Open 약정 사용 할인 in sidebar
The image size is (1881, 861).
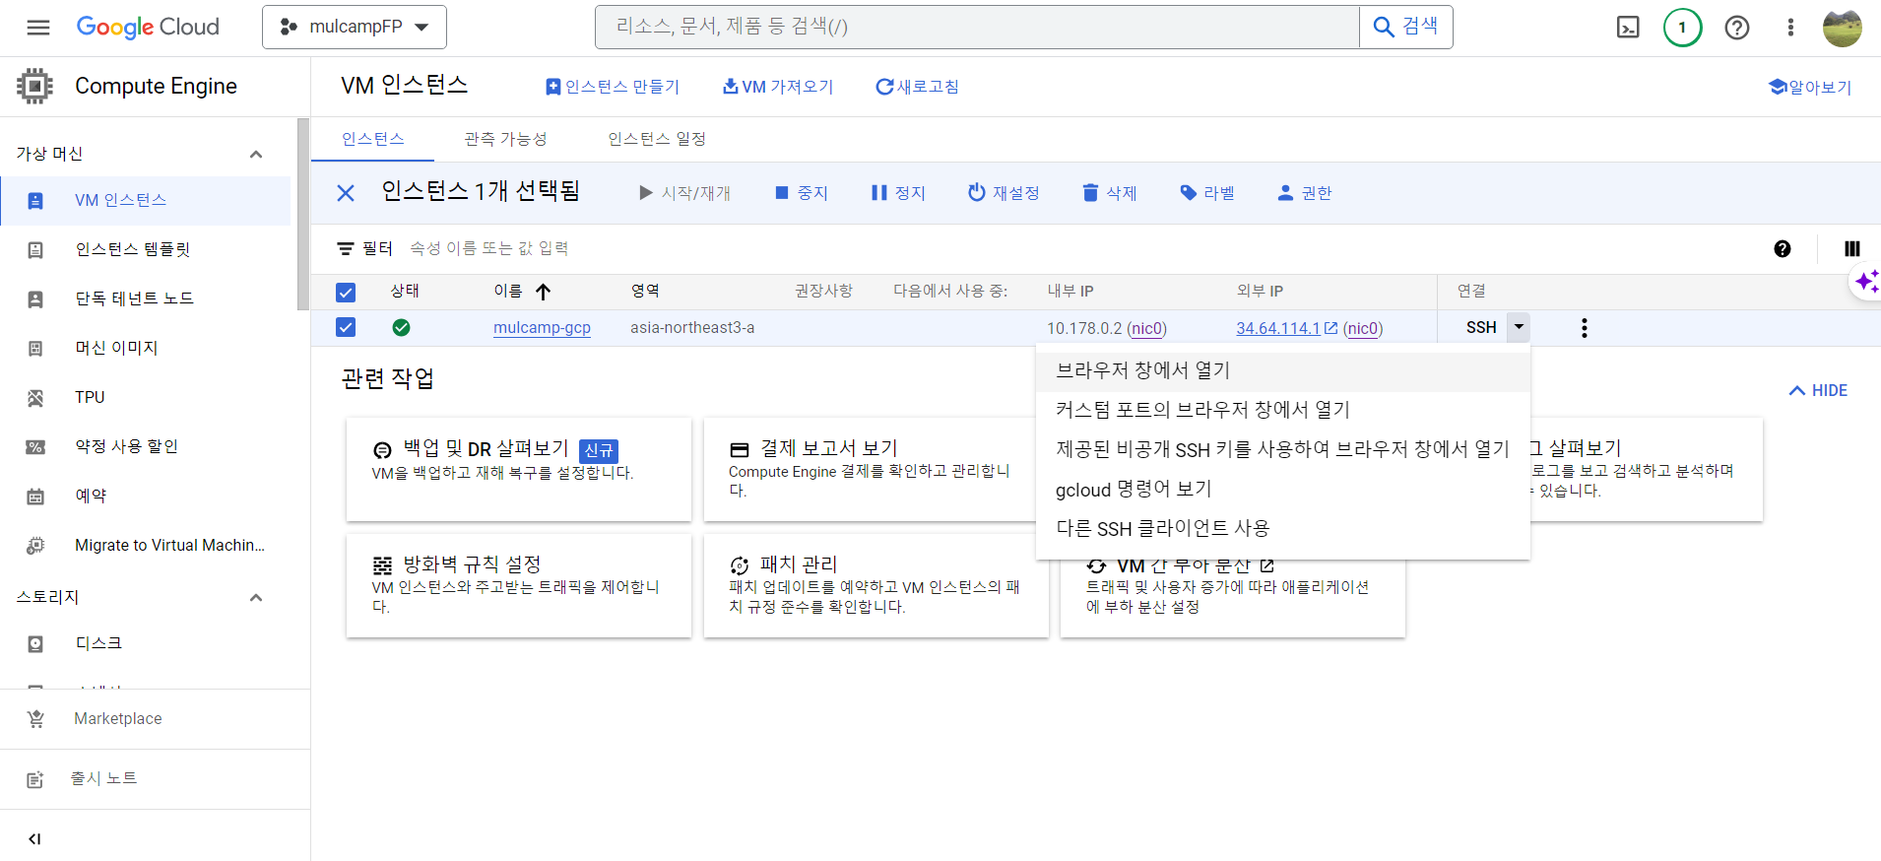146,446
